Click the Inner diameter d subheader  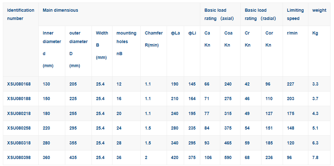point(52,49)
